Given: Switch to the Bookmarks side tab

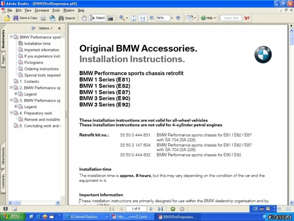Looking at the screenshot, I should point(3,39).
